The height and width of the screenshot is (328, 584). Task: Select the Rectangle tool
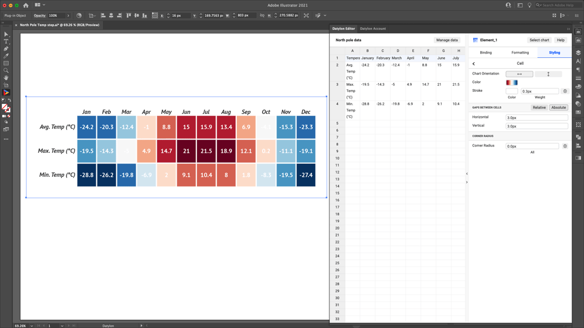(x=6, y=63)
